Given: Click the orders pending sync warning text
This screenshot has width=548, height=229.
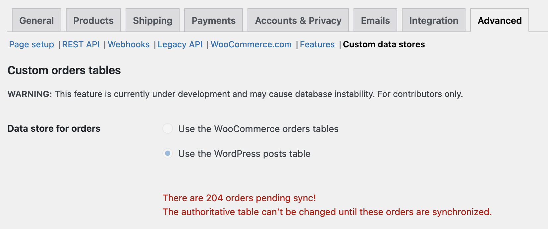Looking at the screenshot, I should [x=239, y=198].
